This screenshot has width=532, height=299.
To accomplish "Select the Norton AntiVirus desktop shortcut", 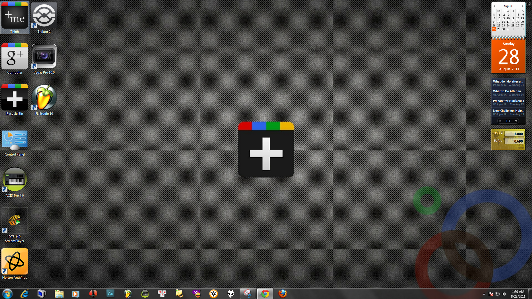I will click(15, 264).
